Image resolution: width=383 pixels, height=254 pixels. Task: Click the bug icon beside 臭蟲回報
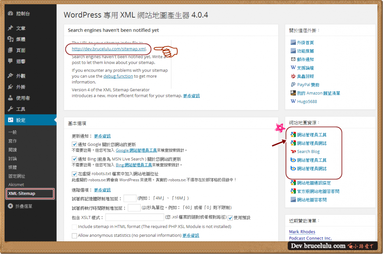pyautogui.click(x=293, y=76)
